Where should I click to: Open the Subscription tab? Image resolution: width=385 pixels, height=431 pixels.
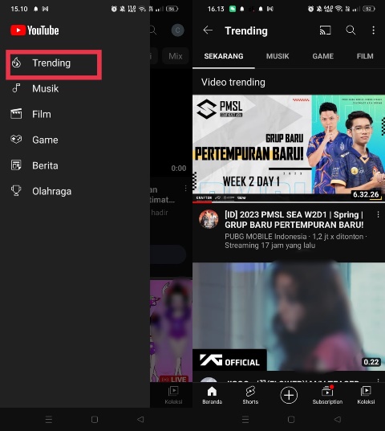tap(327, 395)
